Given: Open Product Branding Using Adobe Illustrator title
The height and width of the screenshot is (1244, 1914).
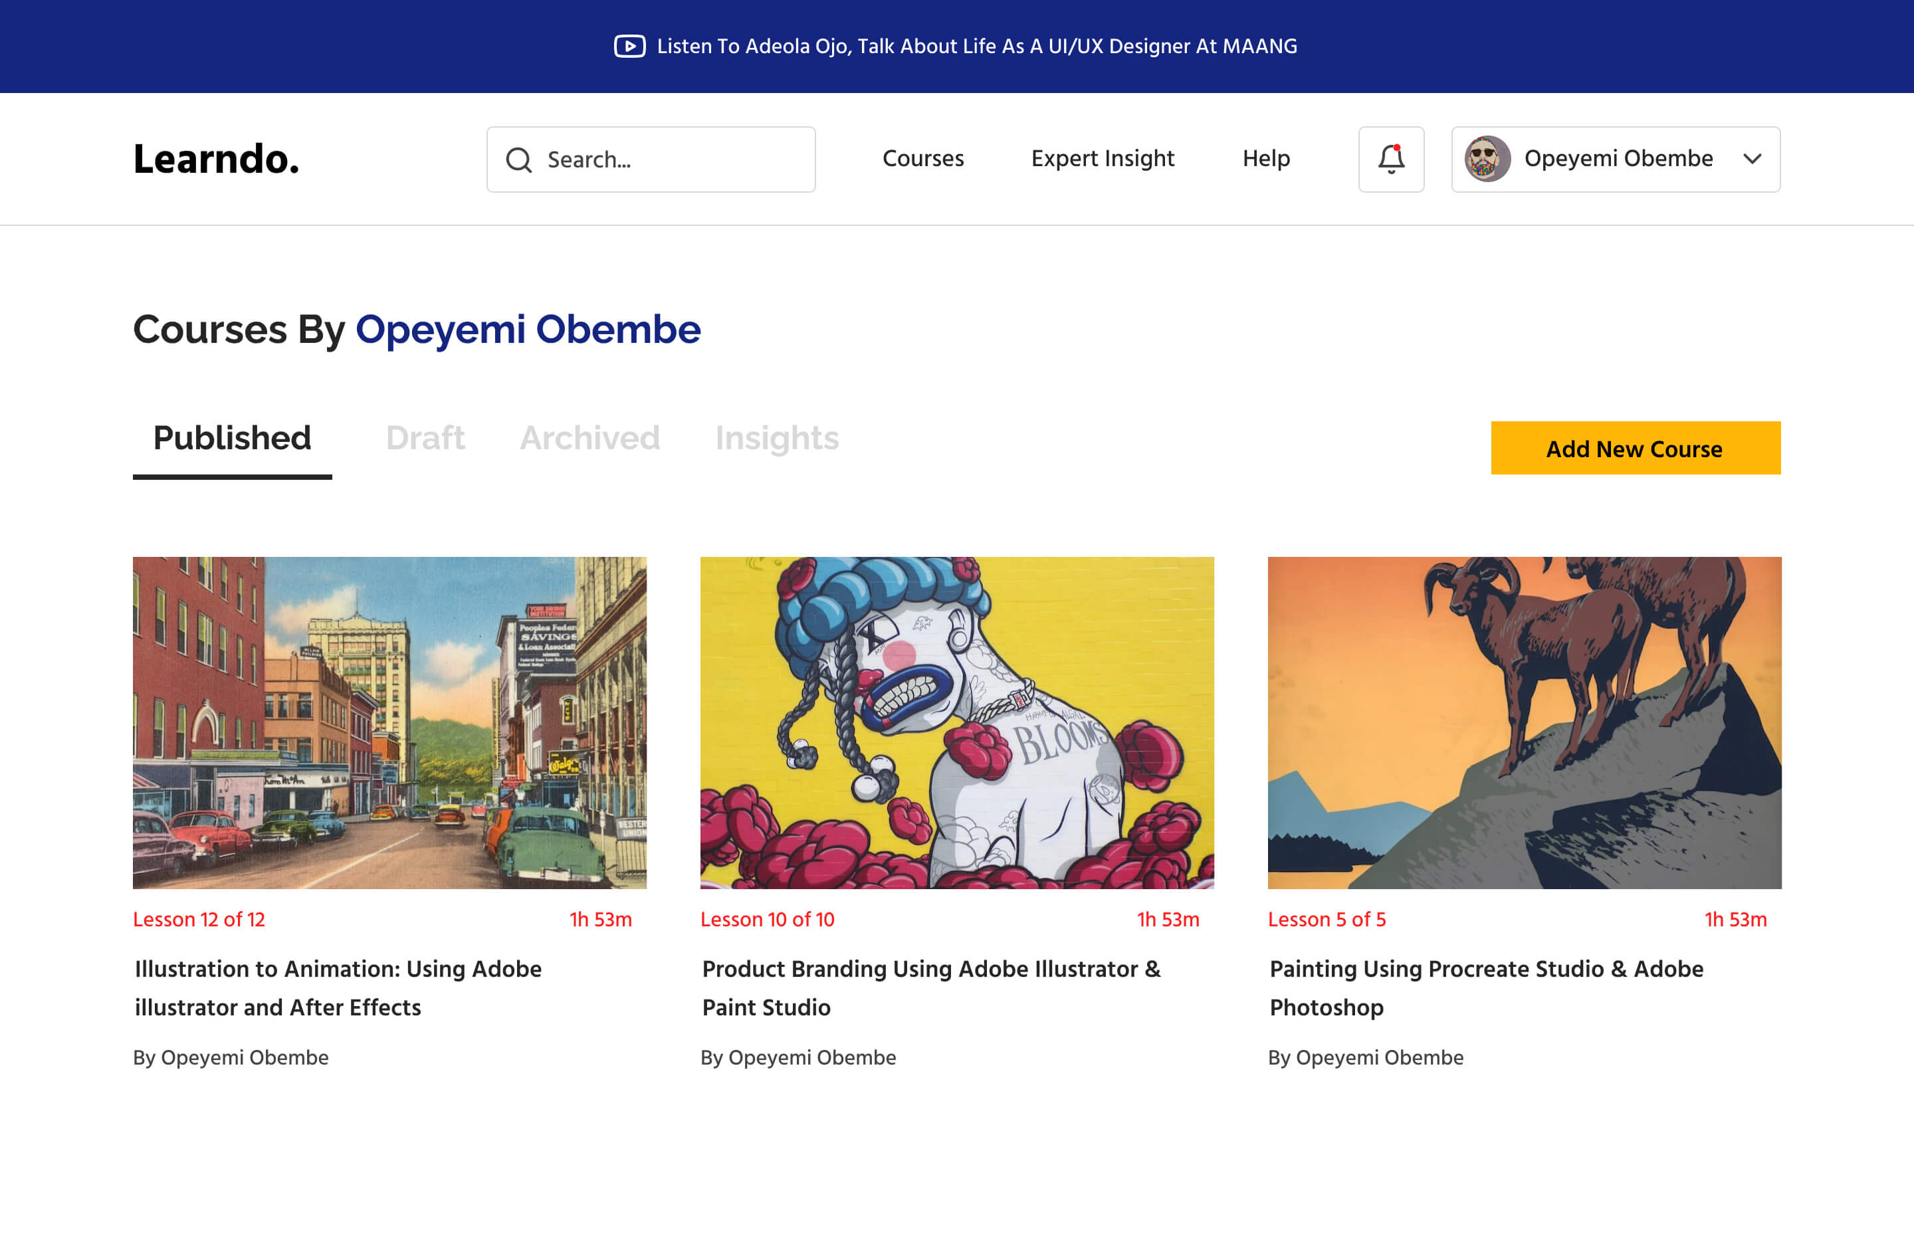Looking at the screenshot, I should (x=931, y=988).
